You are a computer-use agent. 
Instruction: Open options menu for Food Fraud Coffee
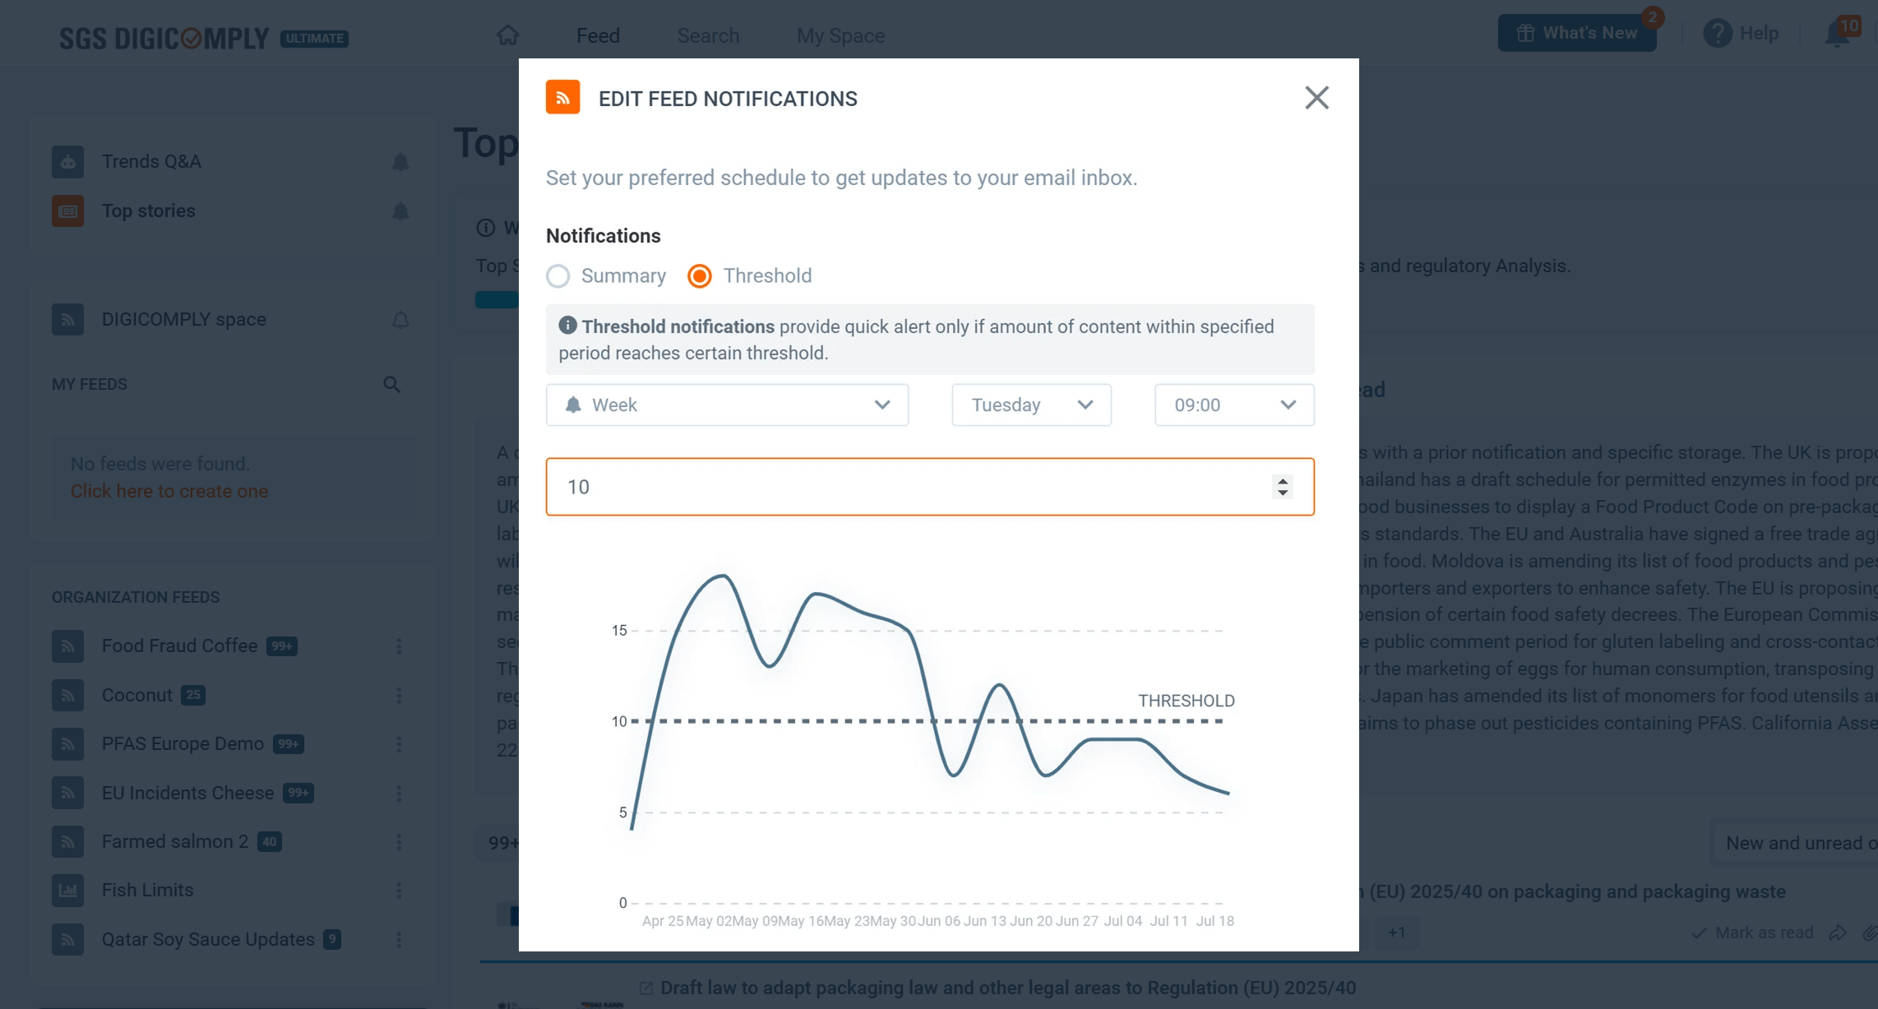pyautogui.click(x=399, y=646)
